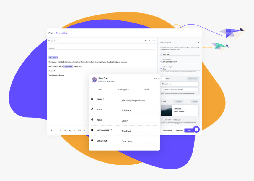Expand the text size dropdown in toolbar

[x=79, y=130]
